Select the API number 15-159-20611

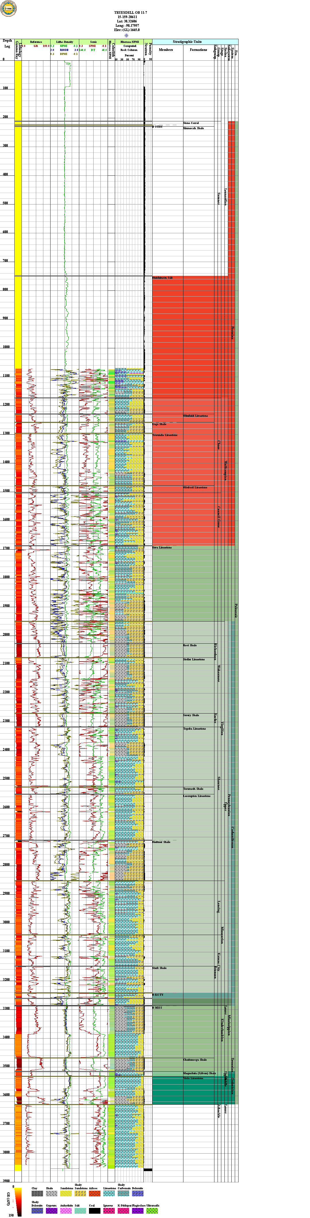pos(127,17)
